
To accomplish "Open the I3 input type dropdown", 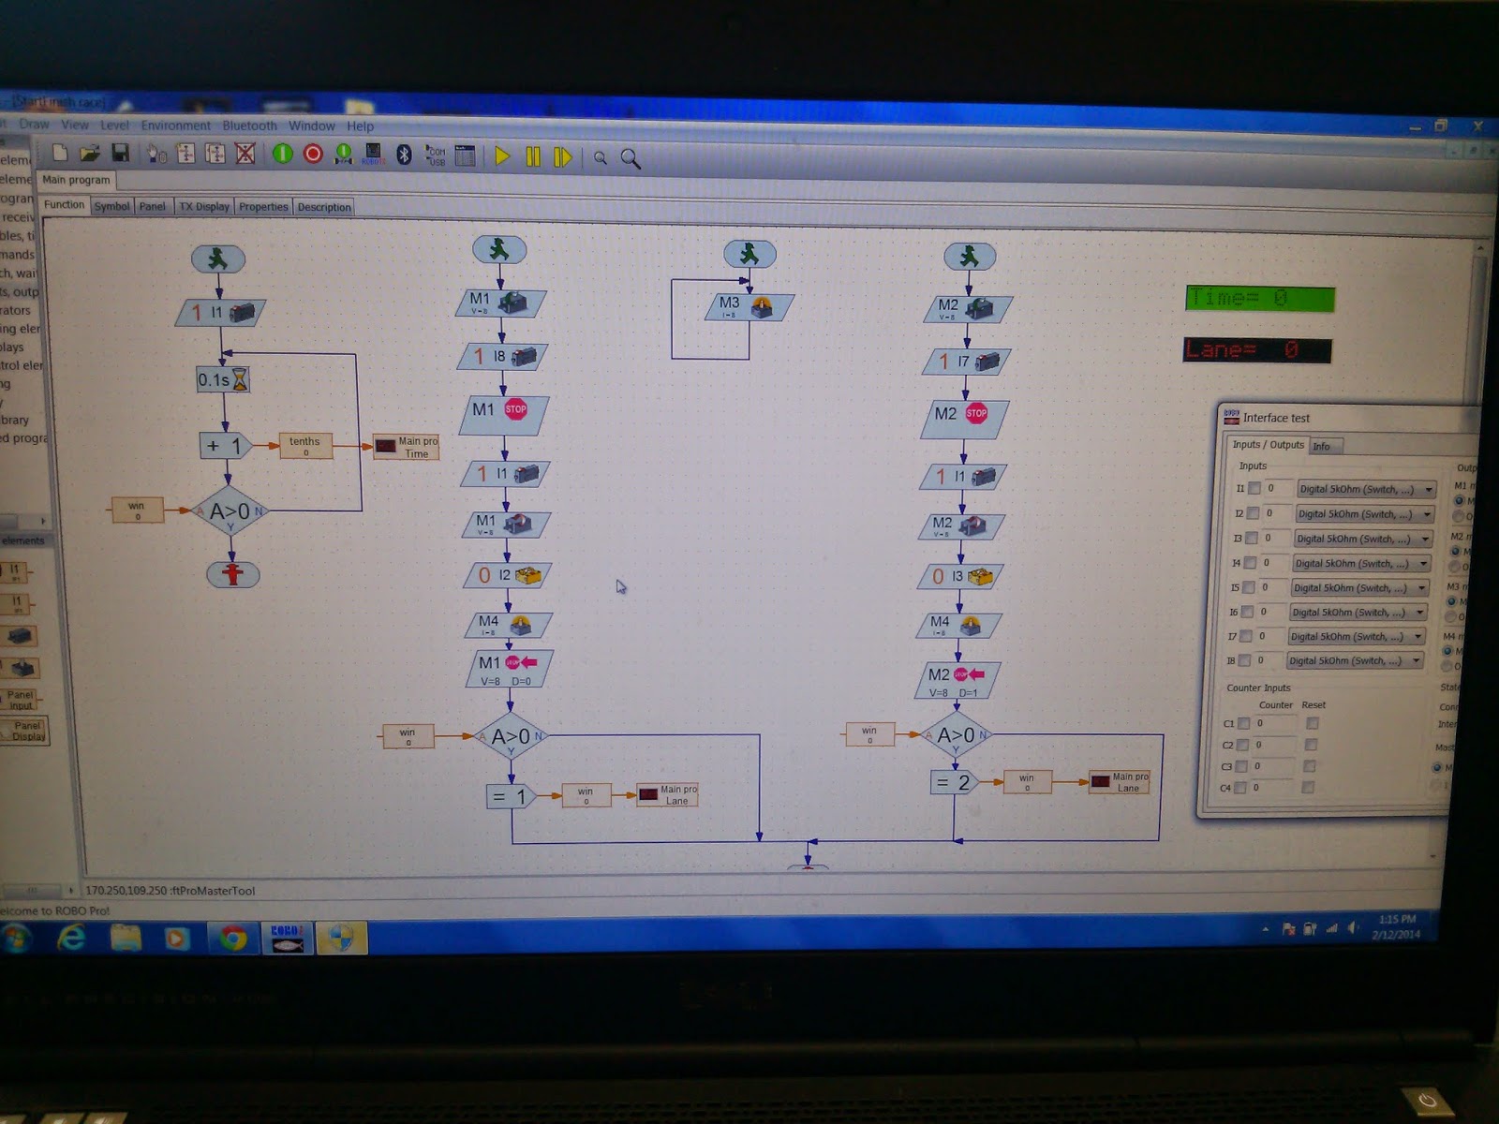I will coord(1363,539).
